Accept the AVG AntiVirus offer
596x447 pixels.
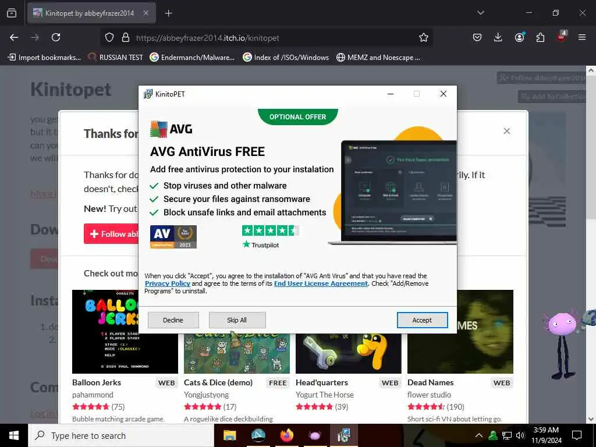pos(422,320)
